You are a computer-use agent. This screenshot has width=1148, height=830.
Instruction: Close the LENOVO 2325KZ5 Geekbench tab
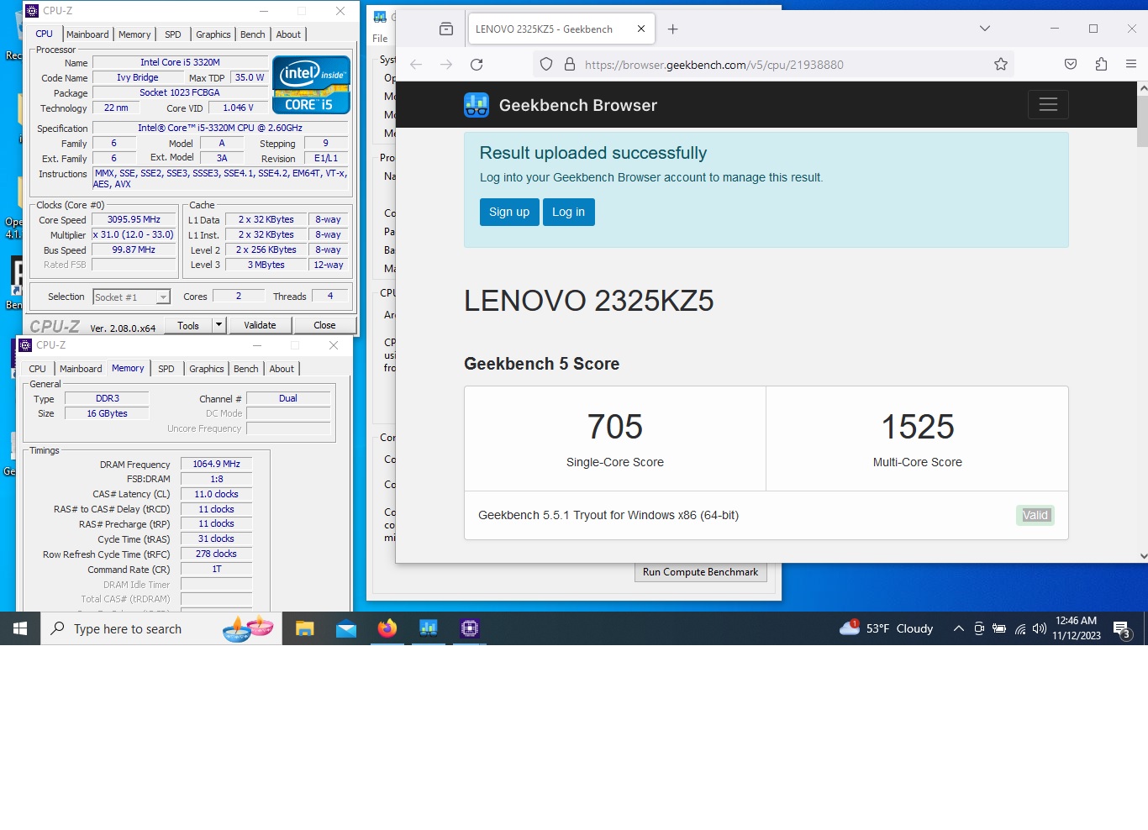641,29
